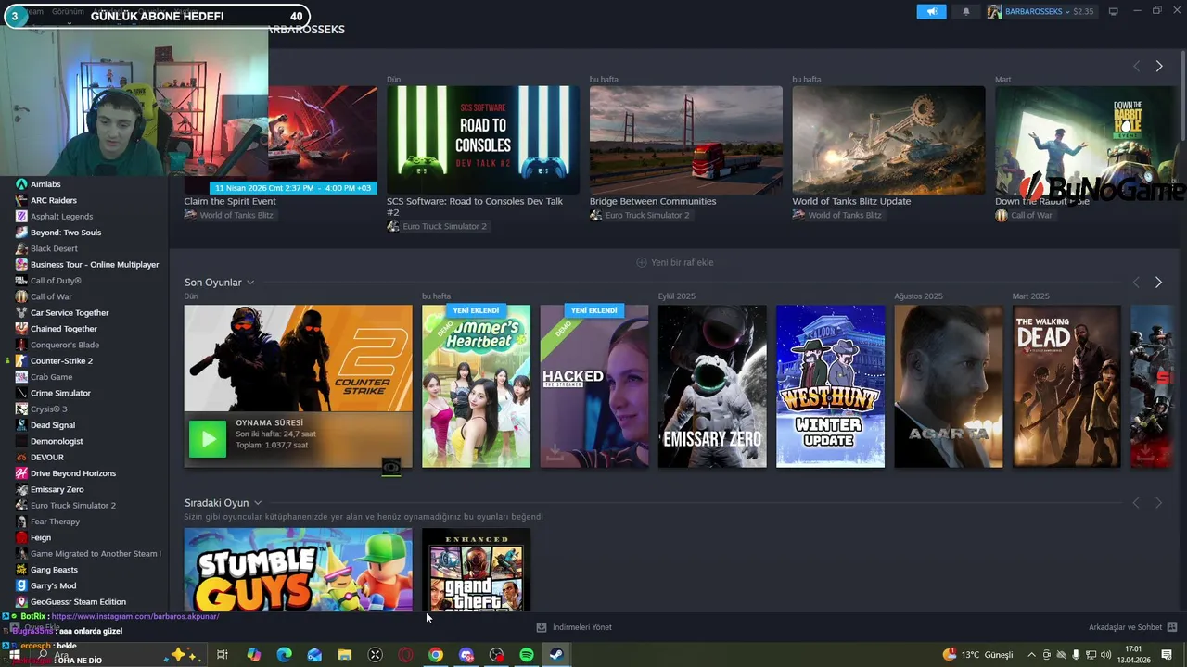Click the downloads icon beside İndirmeleri Yönet
This screenshot has width=1187, height=667.
coord(542,627)
